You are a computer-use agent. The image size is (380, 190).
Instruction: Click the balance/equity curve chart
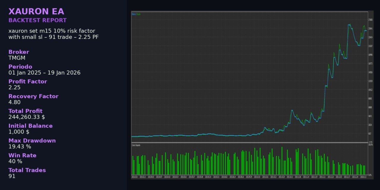click(249, 77)
